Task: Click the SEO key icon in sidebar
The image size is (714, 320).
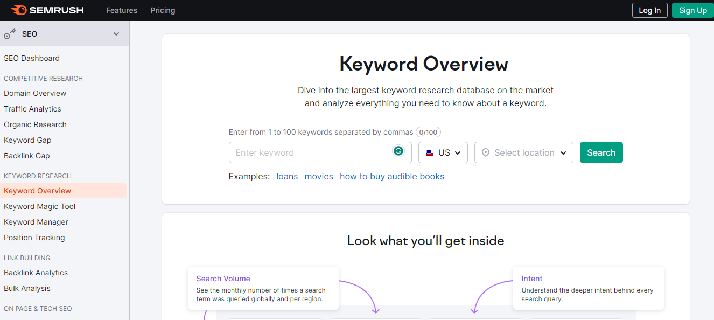Action: [10, 34]
